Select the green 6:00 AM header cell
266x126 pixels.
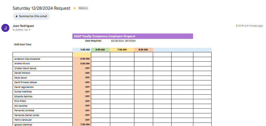(100, 50)
